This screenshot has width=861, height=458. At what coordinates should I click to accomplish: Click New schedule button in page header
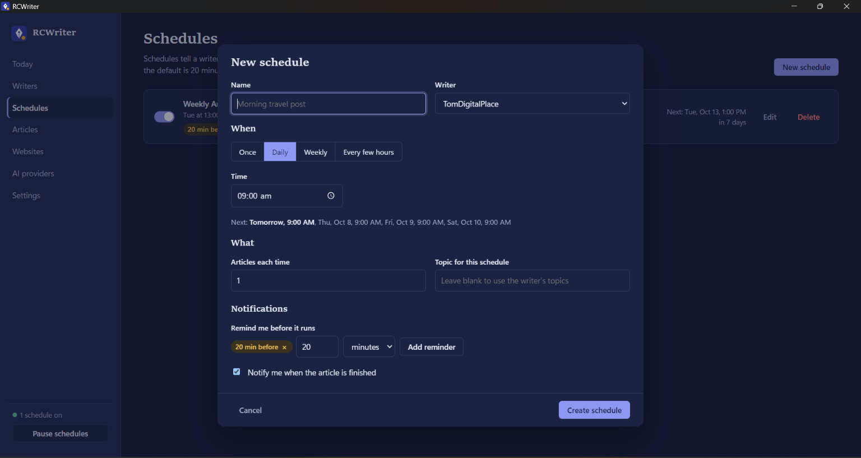(x=806, y=67)
